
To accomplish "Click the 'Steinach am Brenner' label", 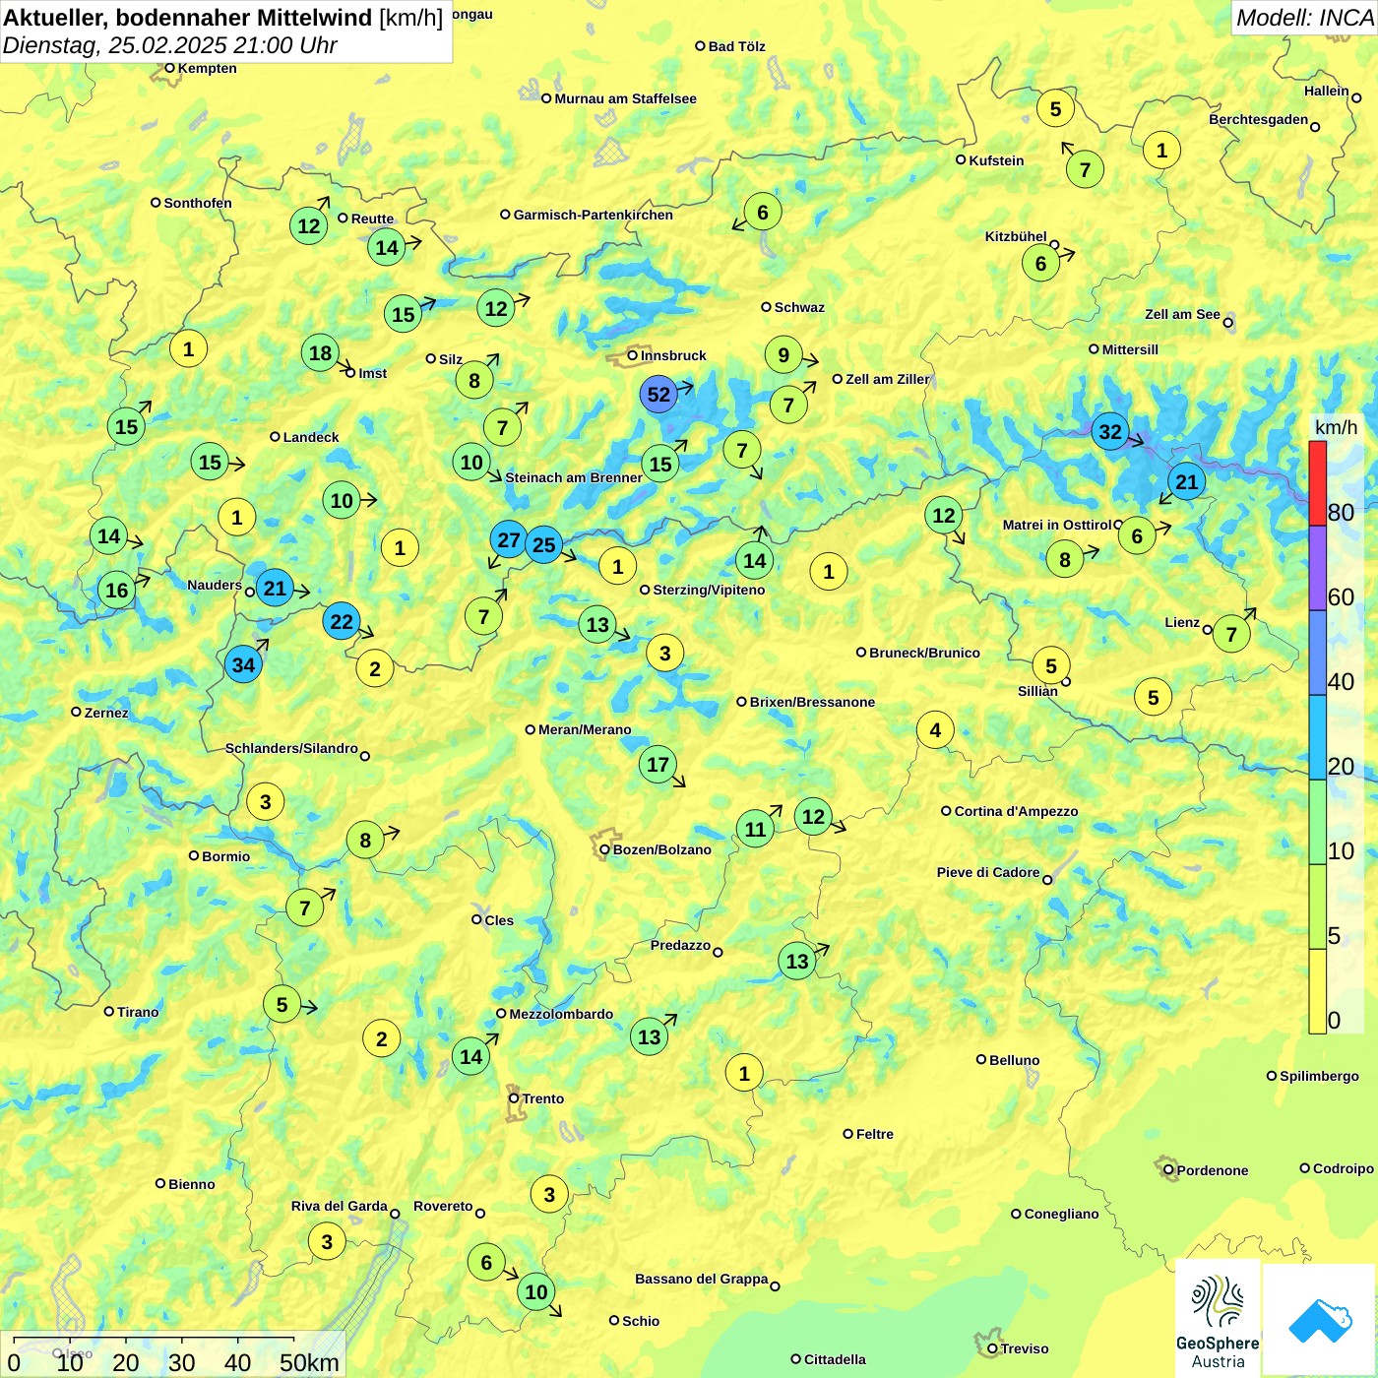I will (x=574, y=477).
